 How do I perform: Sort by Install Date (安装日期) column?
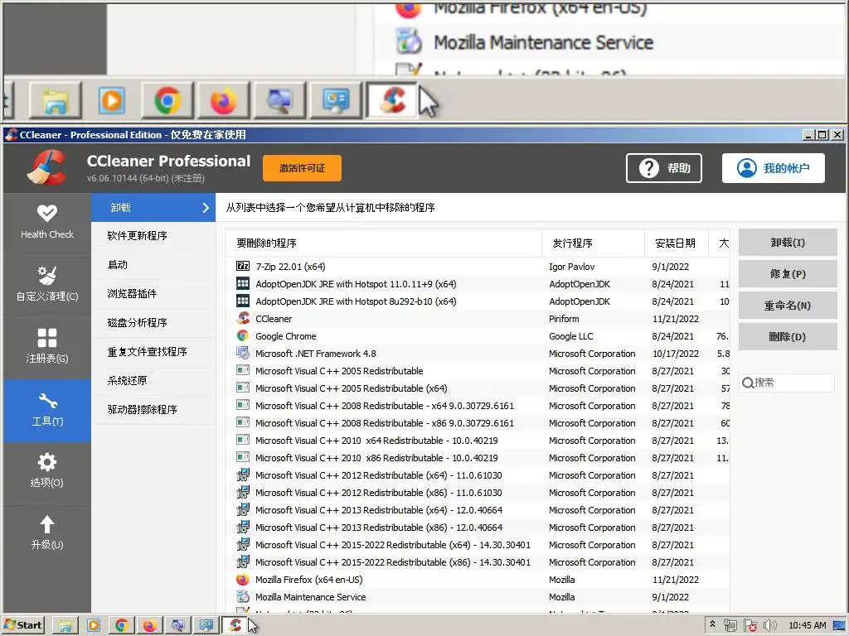tap(677, 243)
